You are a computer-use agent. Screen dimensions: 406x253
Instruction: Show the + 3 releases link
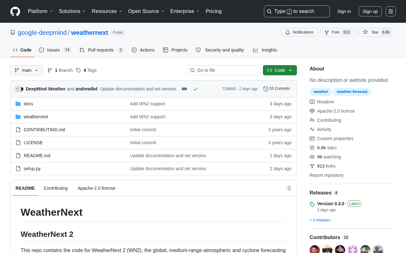320,220
